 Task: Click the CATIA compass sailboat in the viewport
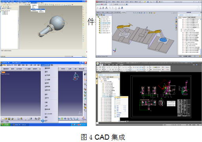76,77
